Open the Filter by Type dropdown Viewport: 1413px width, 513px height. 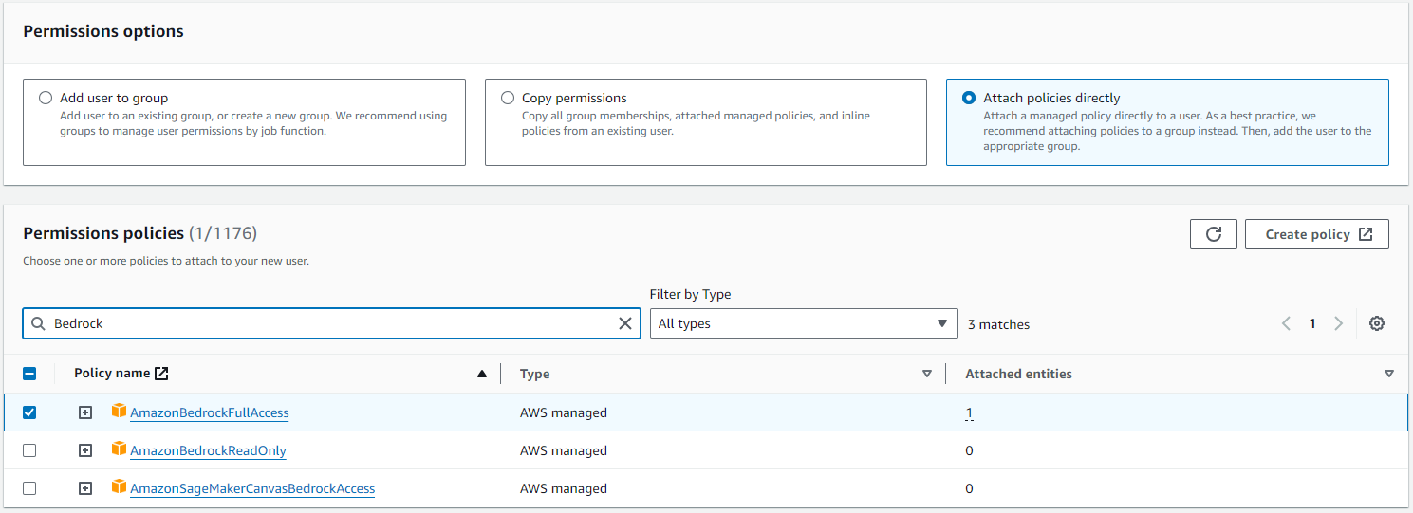pyautogui.click(x=803, y=323)
